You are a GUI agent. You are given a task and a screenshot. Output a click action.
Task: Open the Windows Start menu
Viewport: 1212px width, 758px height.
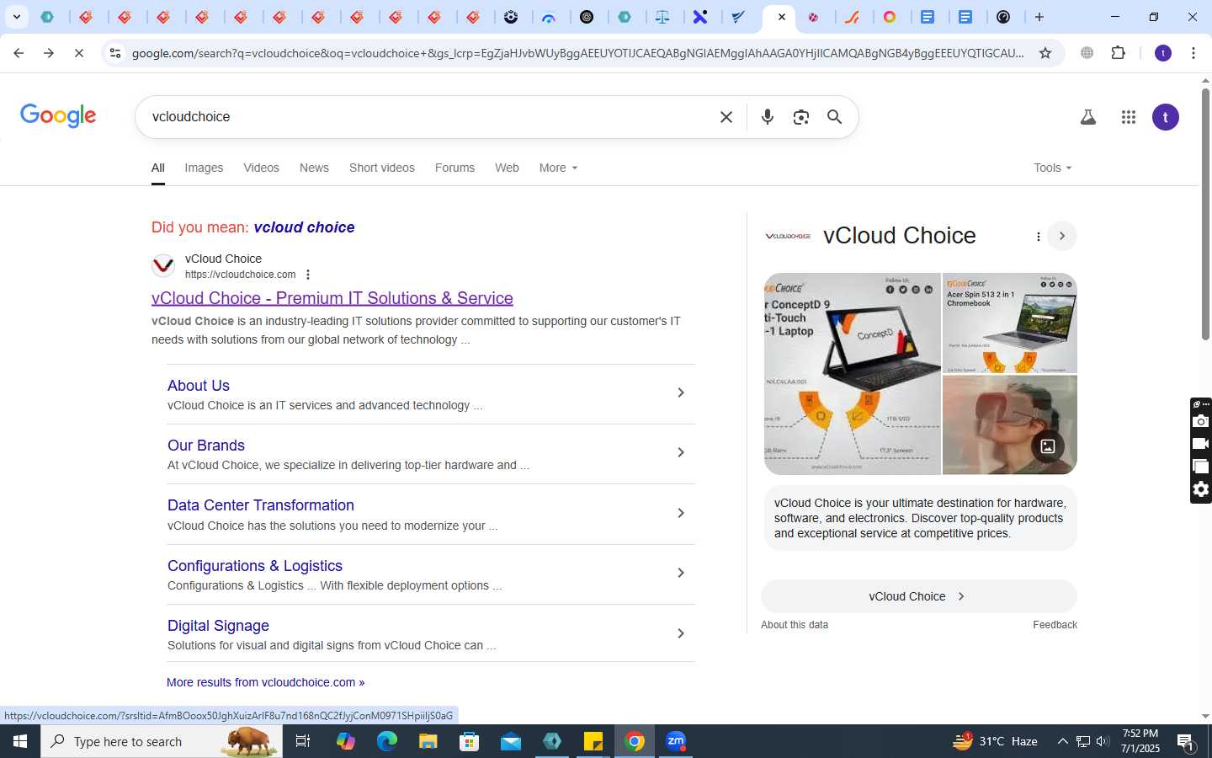(20, 741)
